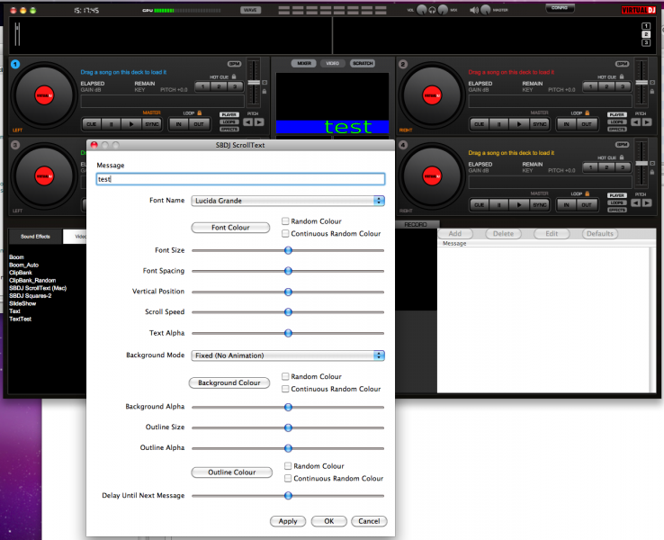The height and width of the screenshot is (540, 664).
Task: Click the Scroll Speed slider handle
Action: point(288,312)
